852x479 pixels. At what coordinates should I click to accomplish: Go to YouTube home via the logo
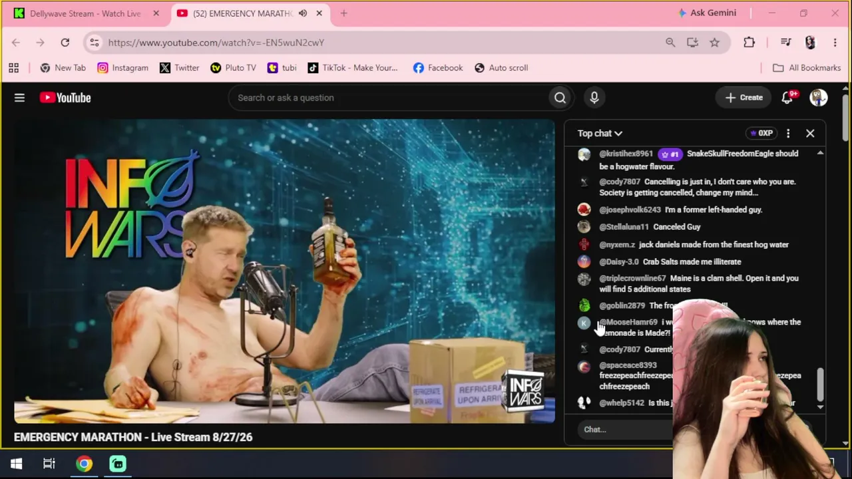point(65,98)
